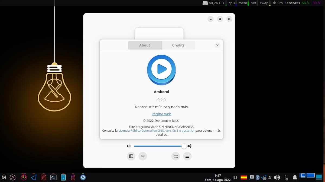Close the Amberol main window
The height and width of the screenshot is (182, 325).
point(229,19)
